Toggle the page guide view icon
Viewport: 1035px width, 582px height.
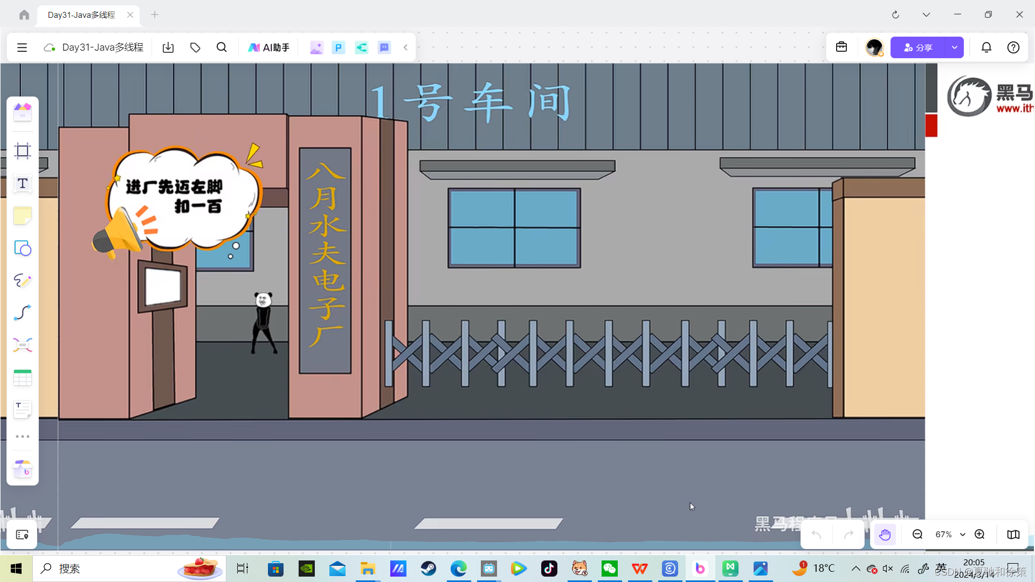pyautogui.click(x=1013, y=534)
